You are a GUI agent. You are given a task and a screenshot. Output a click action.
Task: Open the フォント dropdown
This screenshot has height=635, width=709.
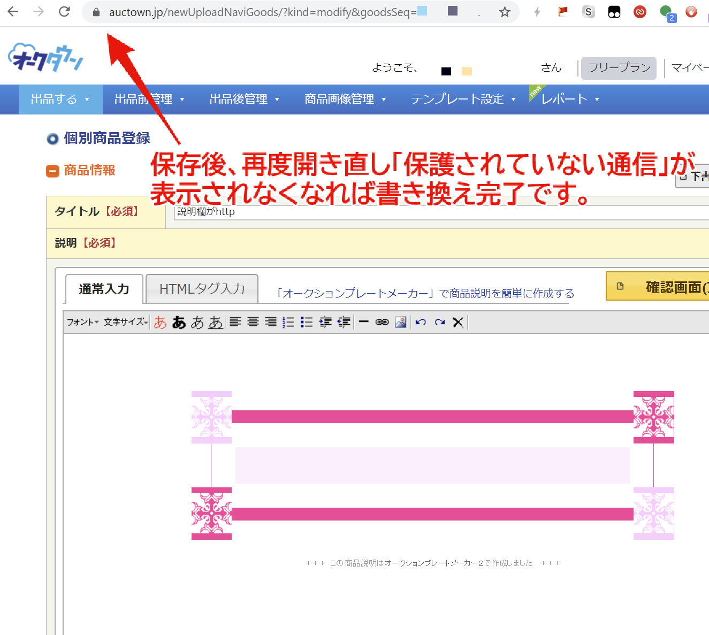[82, 322]
